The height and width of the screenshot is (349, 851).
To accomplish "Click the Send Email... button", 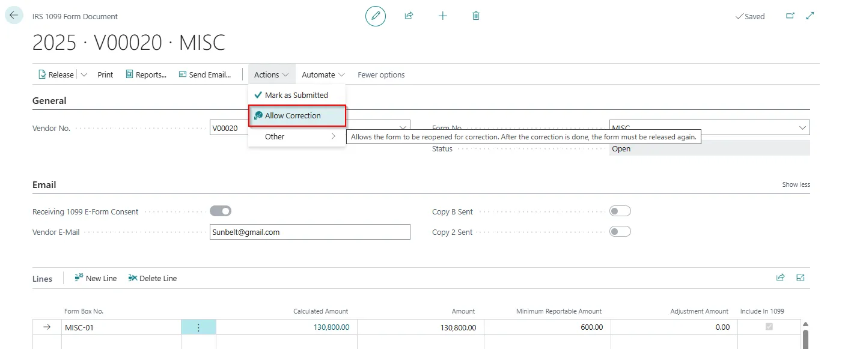I will tap(205, 75).
